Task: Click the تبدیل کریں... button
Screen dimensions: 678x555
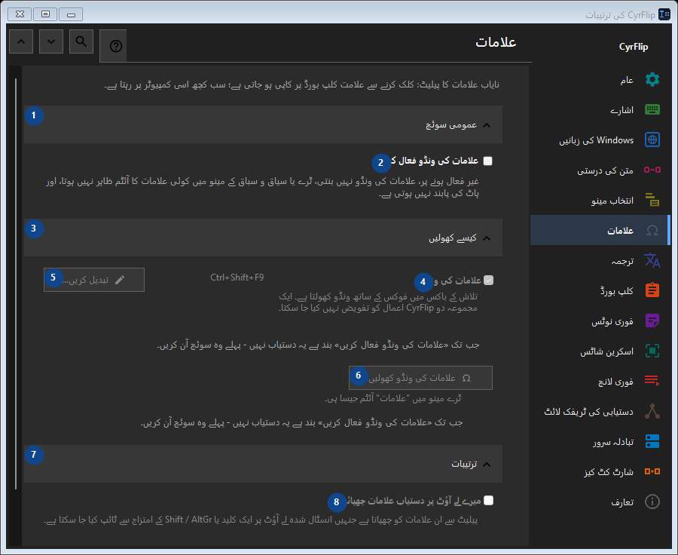Action: coord(94,280)
